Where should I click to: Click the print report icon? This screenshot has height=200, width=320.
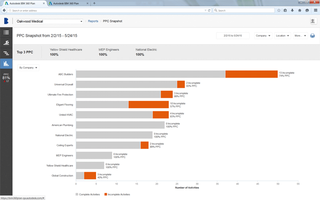312,36
